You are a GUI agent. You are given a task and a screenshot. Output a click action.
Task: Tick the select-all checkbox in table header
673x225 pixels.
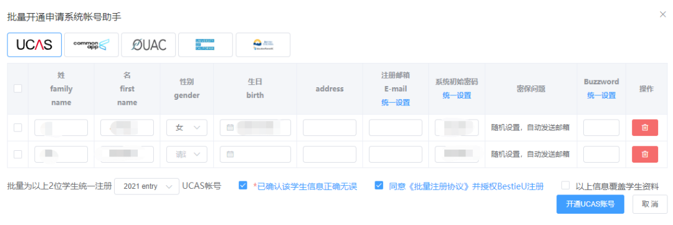(x=18, y=89)
